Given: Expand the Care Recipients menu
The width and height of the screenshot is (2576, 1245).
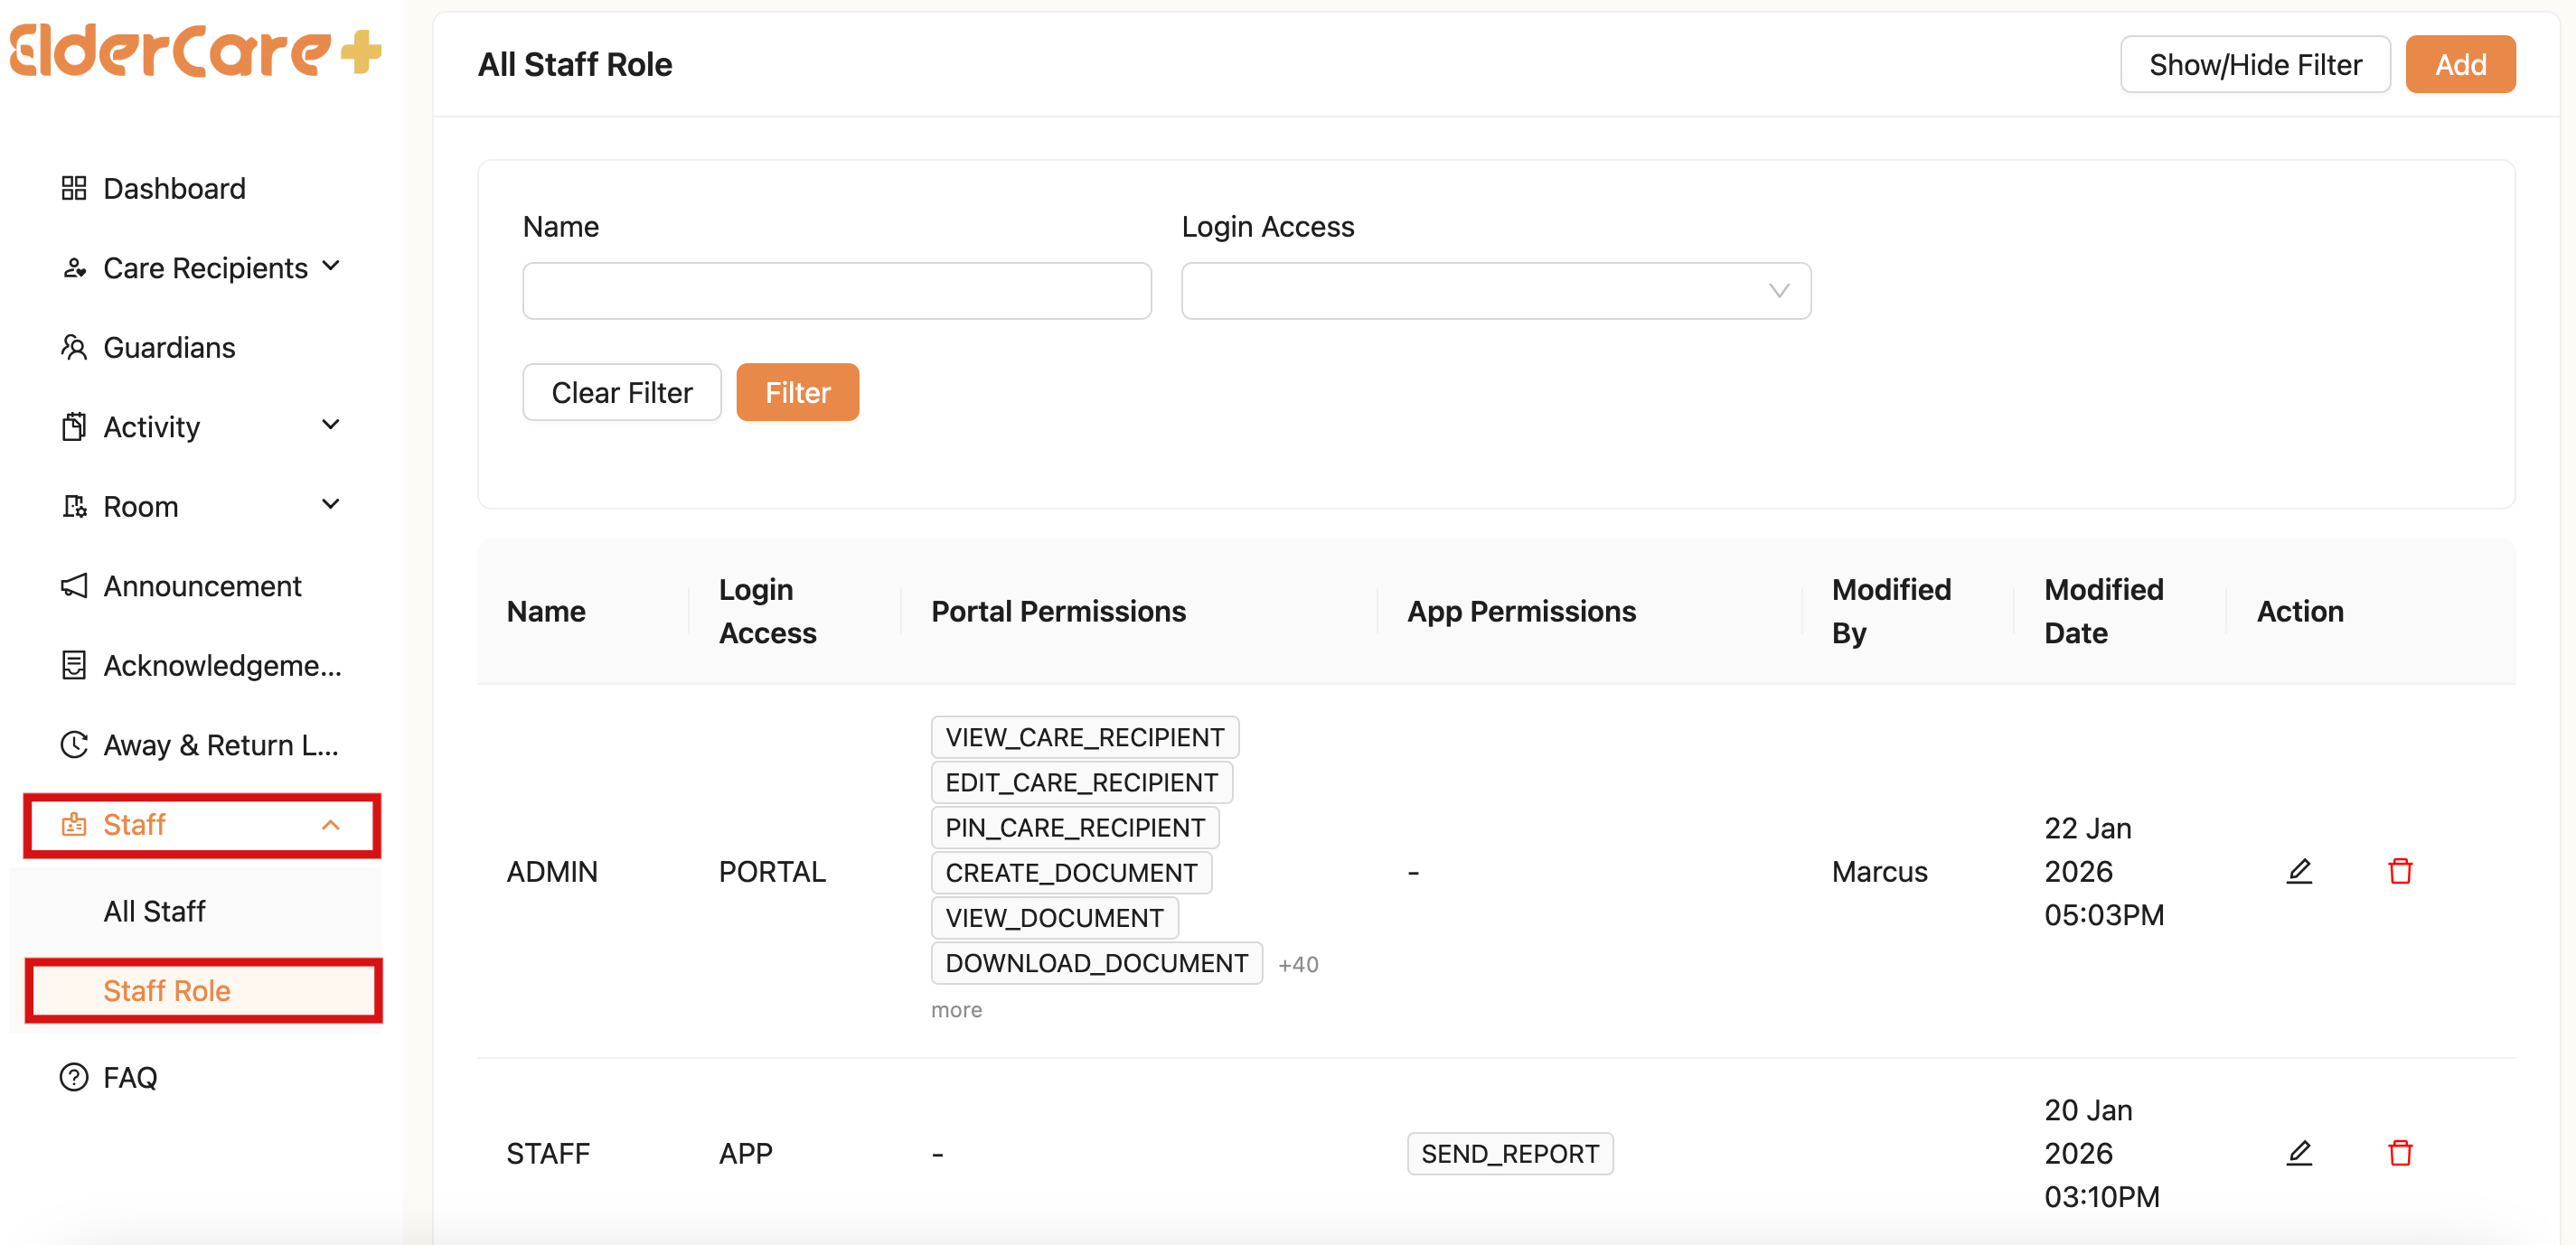Looking at the screenshot, I should (330, 267).
